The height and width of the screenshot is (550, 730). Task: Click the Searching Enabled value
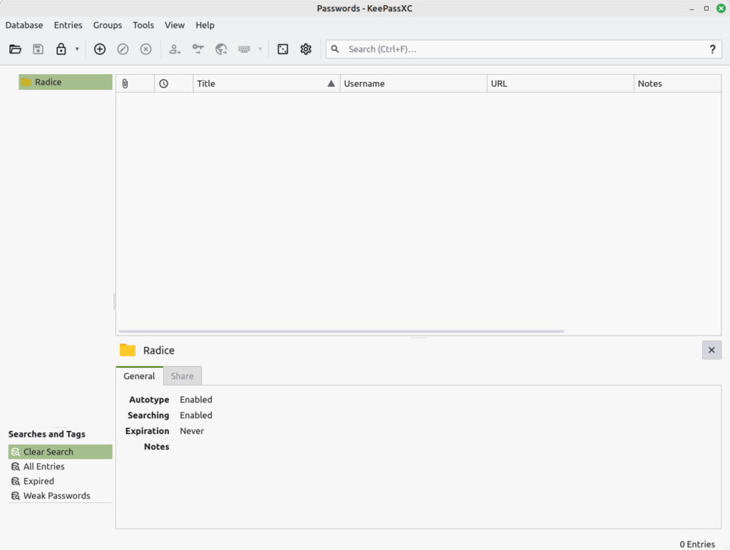point(196,415)
